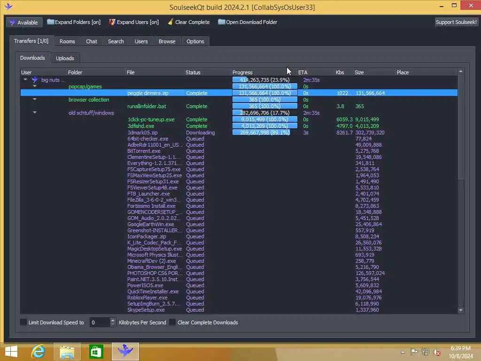The image size is (481, 361).
Task: Sort by the ETA column header
Action: [x=315, y=72]
